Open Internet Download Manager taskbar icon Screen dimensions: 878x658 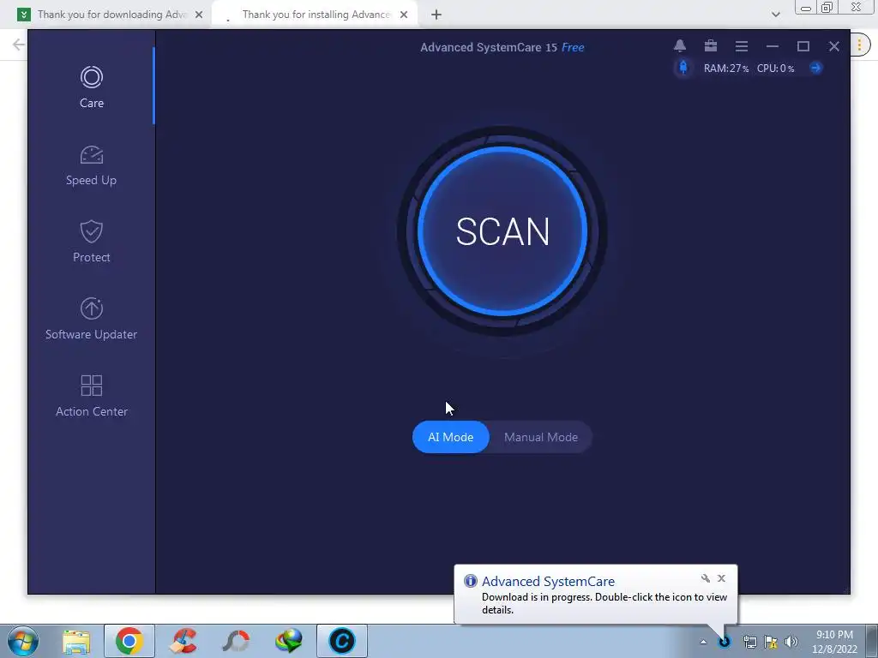pos(289,641)
